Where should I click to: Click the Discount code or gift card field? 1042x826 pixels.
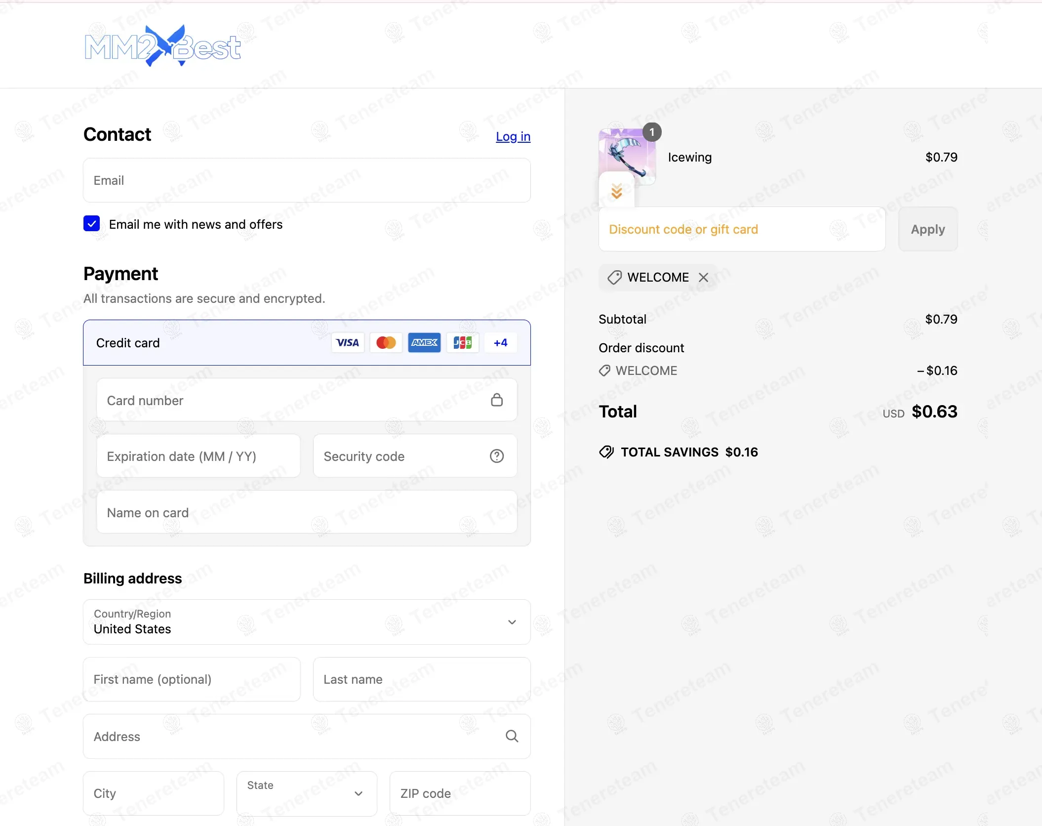pos(741,229)
